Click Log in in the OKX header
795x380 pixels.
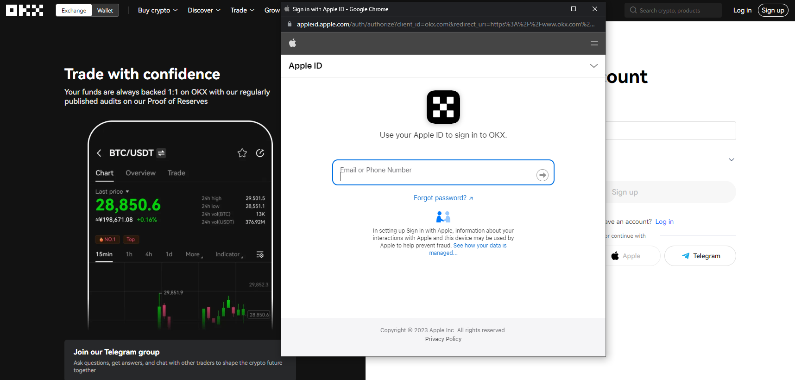pyautogui.click(x=742, y=10)
